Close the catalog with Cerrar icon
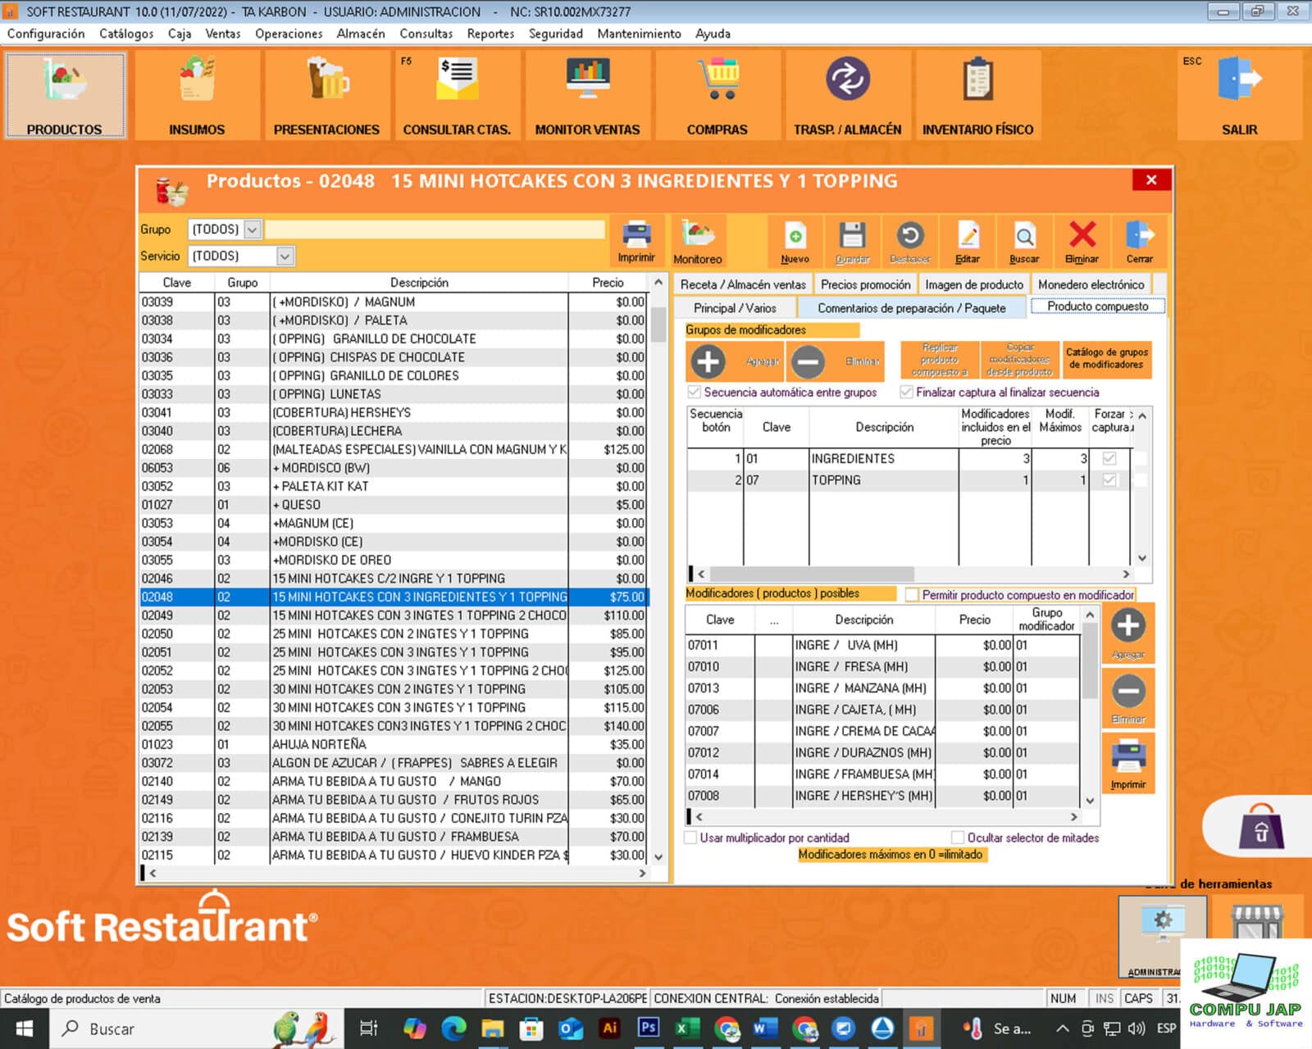This screenshot has height=1049, width=1312. (x=1139, y=241)
